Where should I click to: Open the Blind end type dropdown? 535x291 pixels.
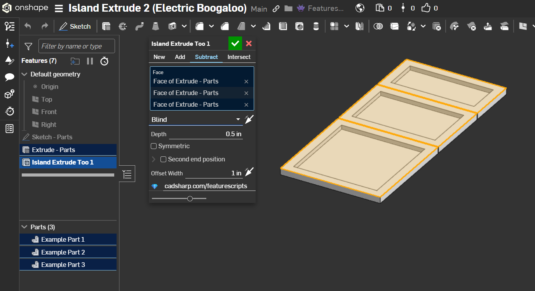click(x=196, y=120)
